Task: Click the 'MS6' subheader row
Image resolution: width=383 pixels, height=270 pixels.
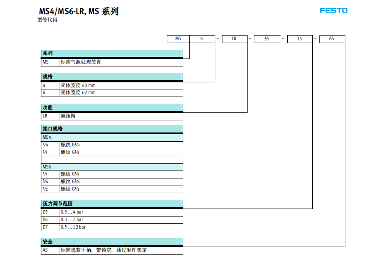Action: 111,167
